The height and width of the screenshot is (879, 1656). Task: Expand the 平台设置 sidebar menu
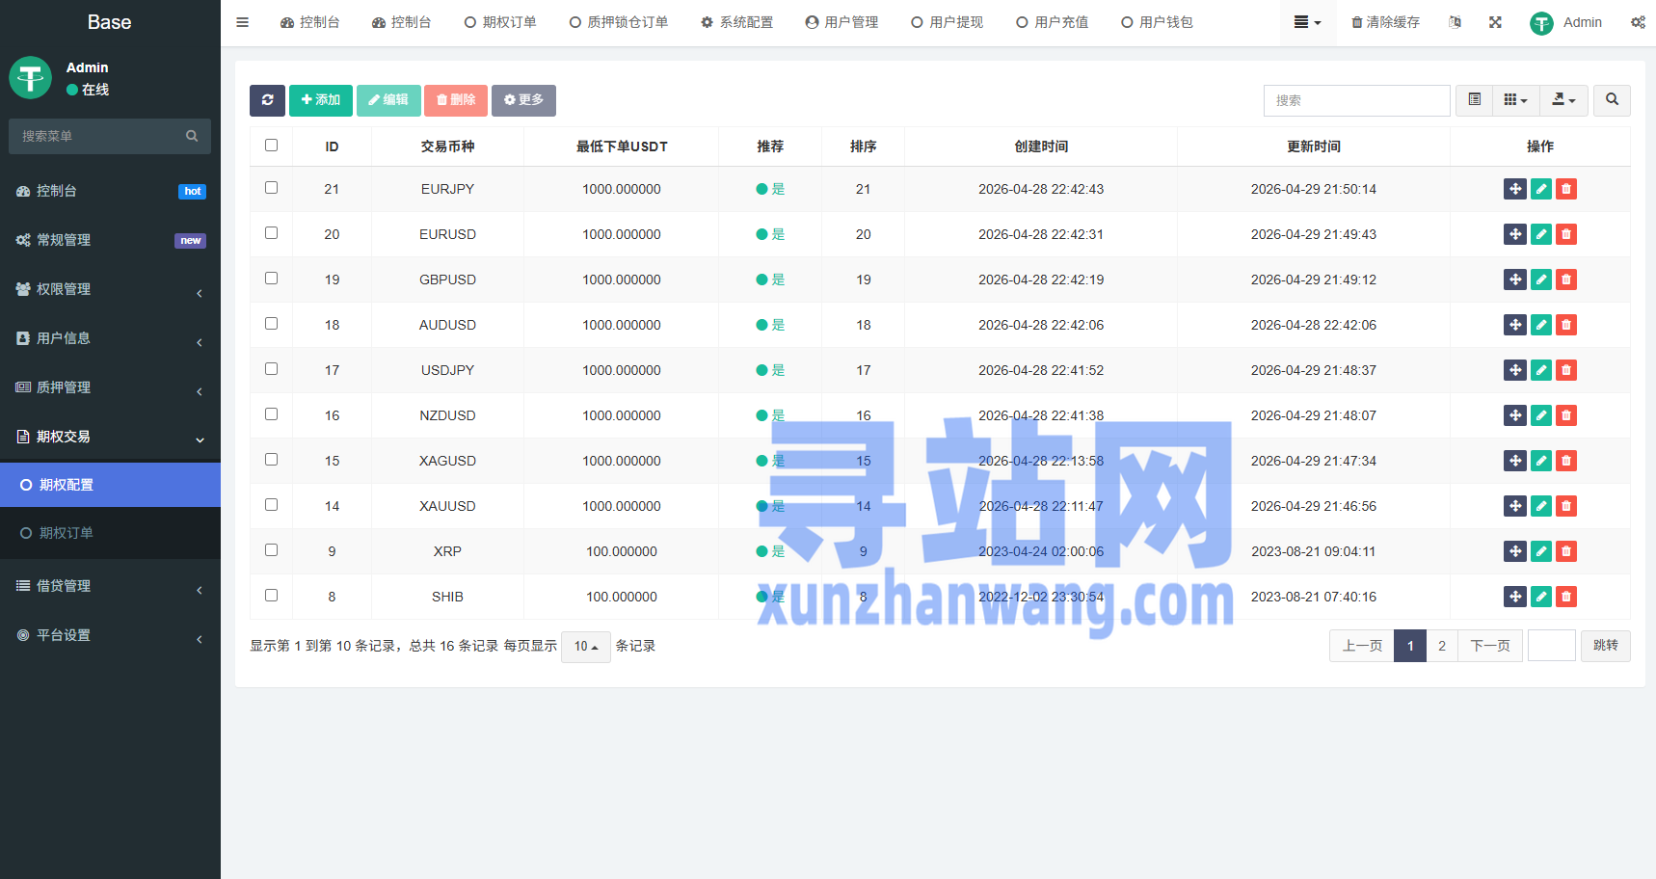click(110, 635)
